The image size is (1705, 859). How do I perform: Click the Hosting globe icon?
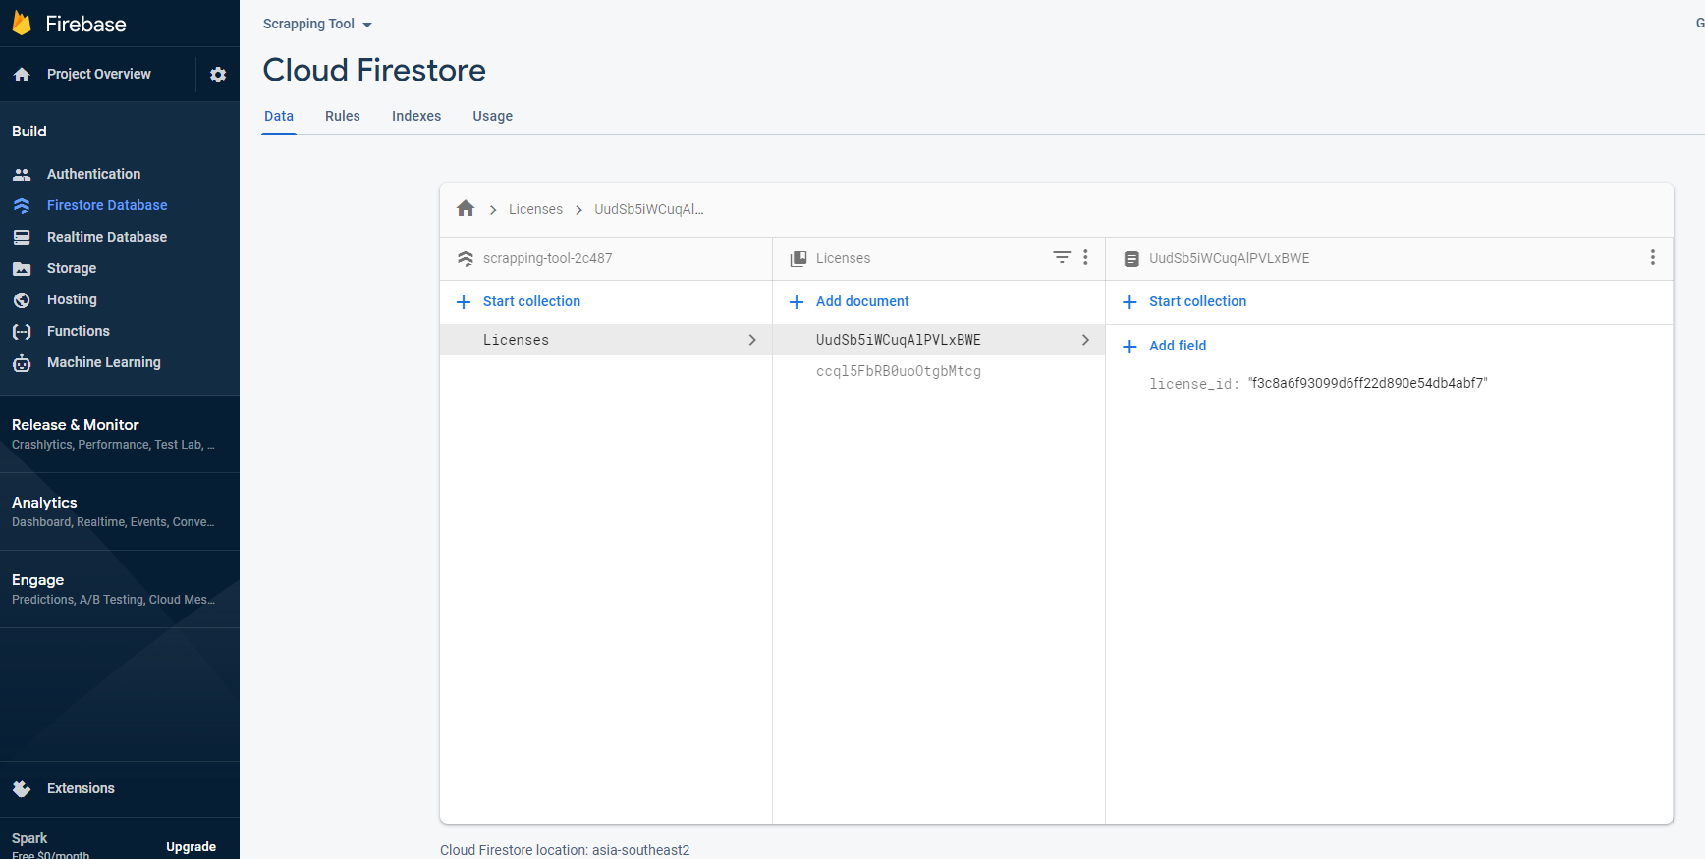coord(22,299)
